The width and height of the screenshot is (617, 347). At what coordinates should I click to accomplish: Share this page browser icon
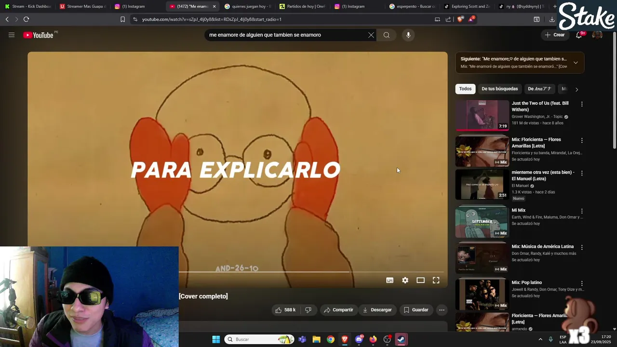tap(448, 19)
